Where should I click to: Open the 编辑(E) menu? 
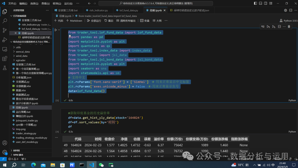(23, 3)
